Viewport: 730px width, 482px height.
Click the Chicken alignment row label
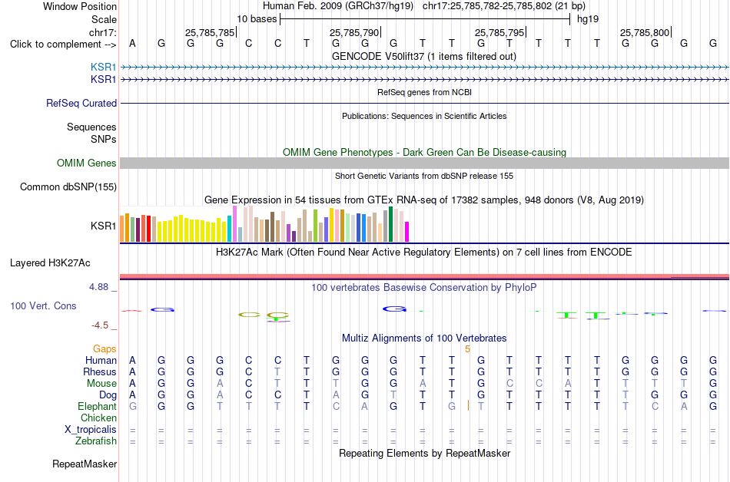98,418
